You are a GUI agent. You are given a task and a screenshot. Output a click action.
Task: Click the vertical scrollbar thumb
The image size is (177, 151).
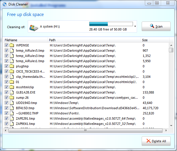tap(171, 50)
